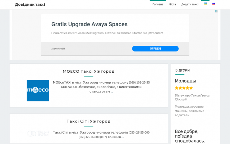230x144 pixels.
Task: Open the Gratis Upgrade Avaya Spaces ad headline
Action: (x=89, y=24)
